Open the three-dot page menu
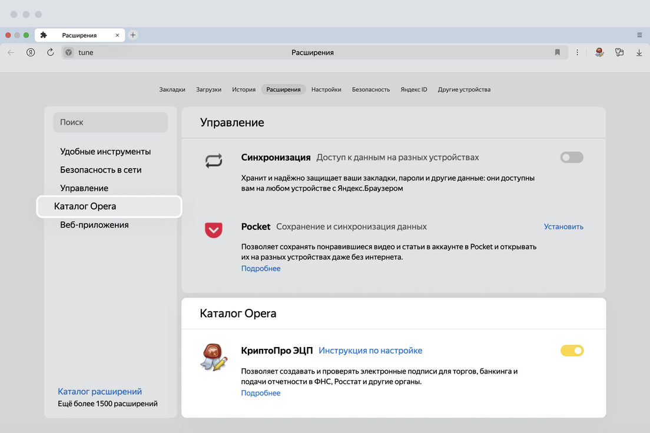This screenshot has height=433, width=650. point(577,52)
